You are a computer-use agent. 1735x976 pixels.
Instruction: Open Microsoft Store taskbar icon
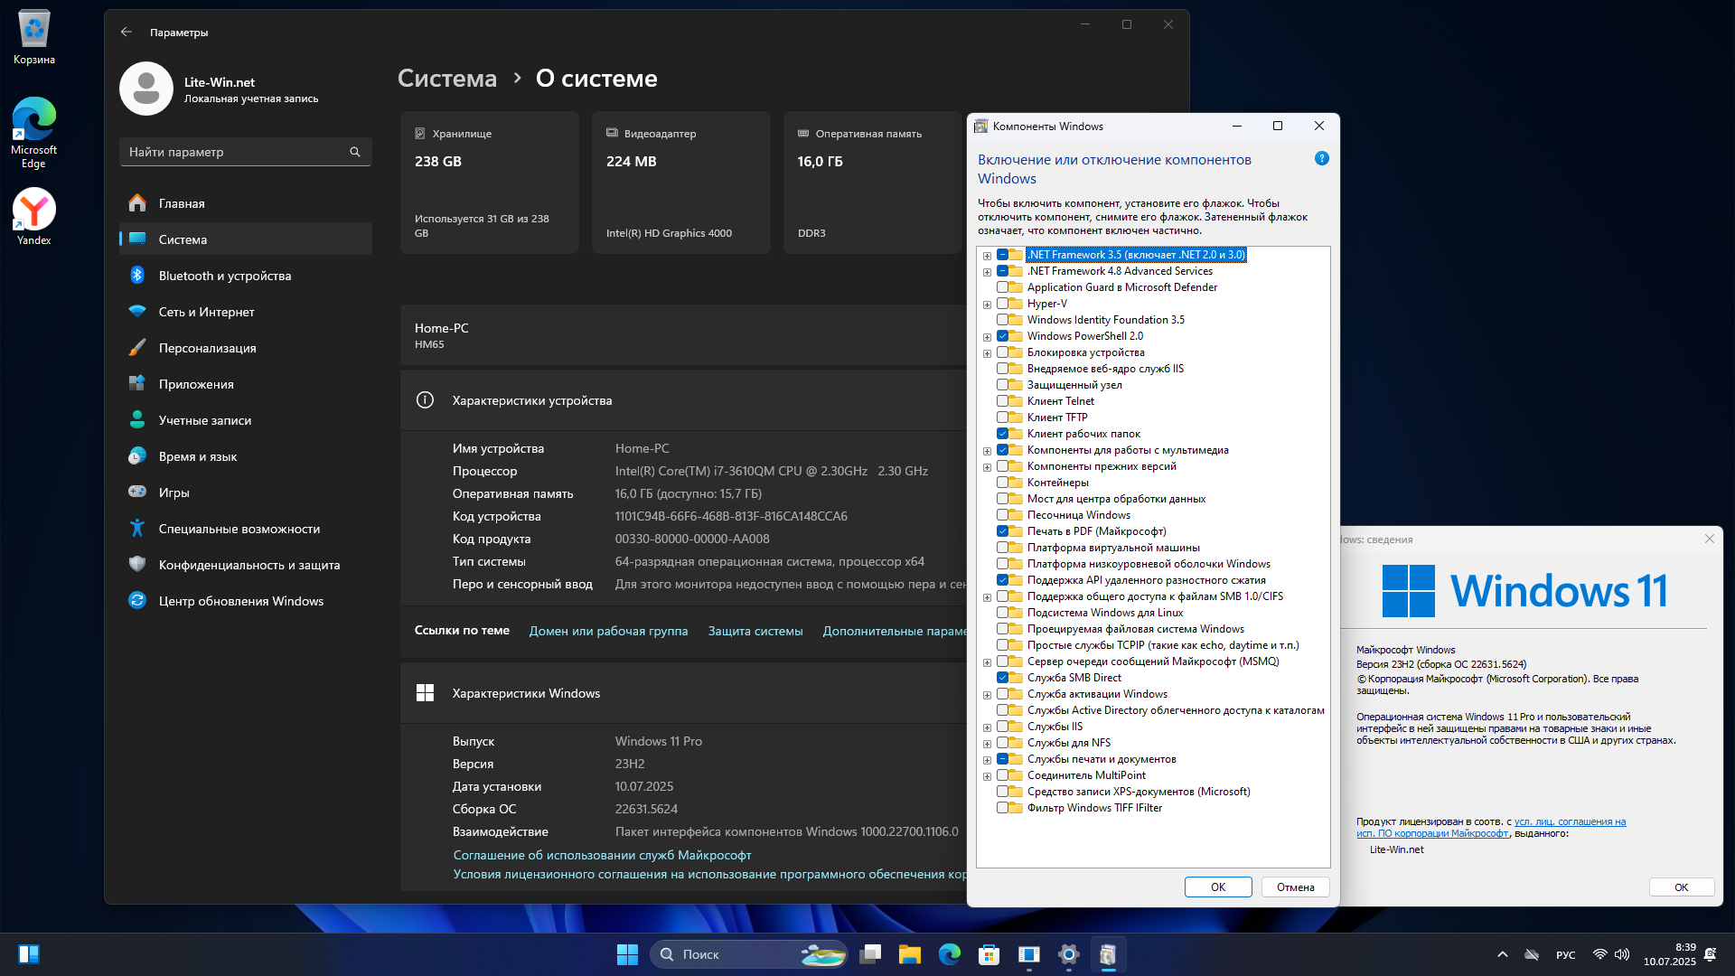point(989,954)
